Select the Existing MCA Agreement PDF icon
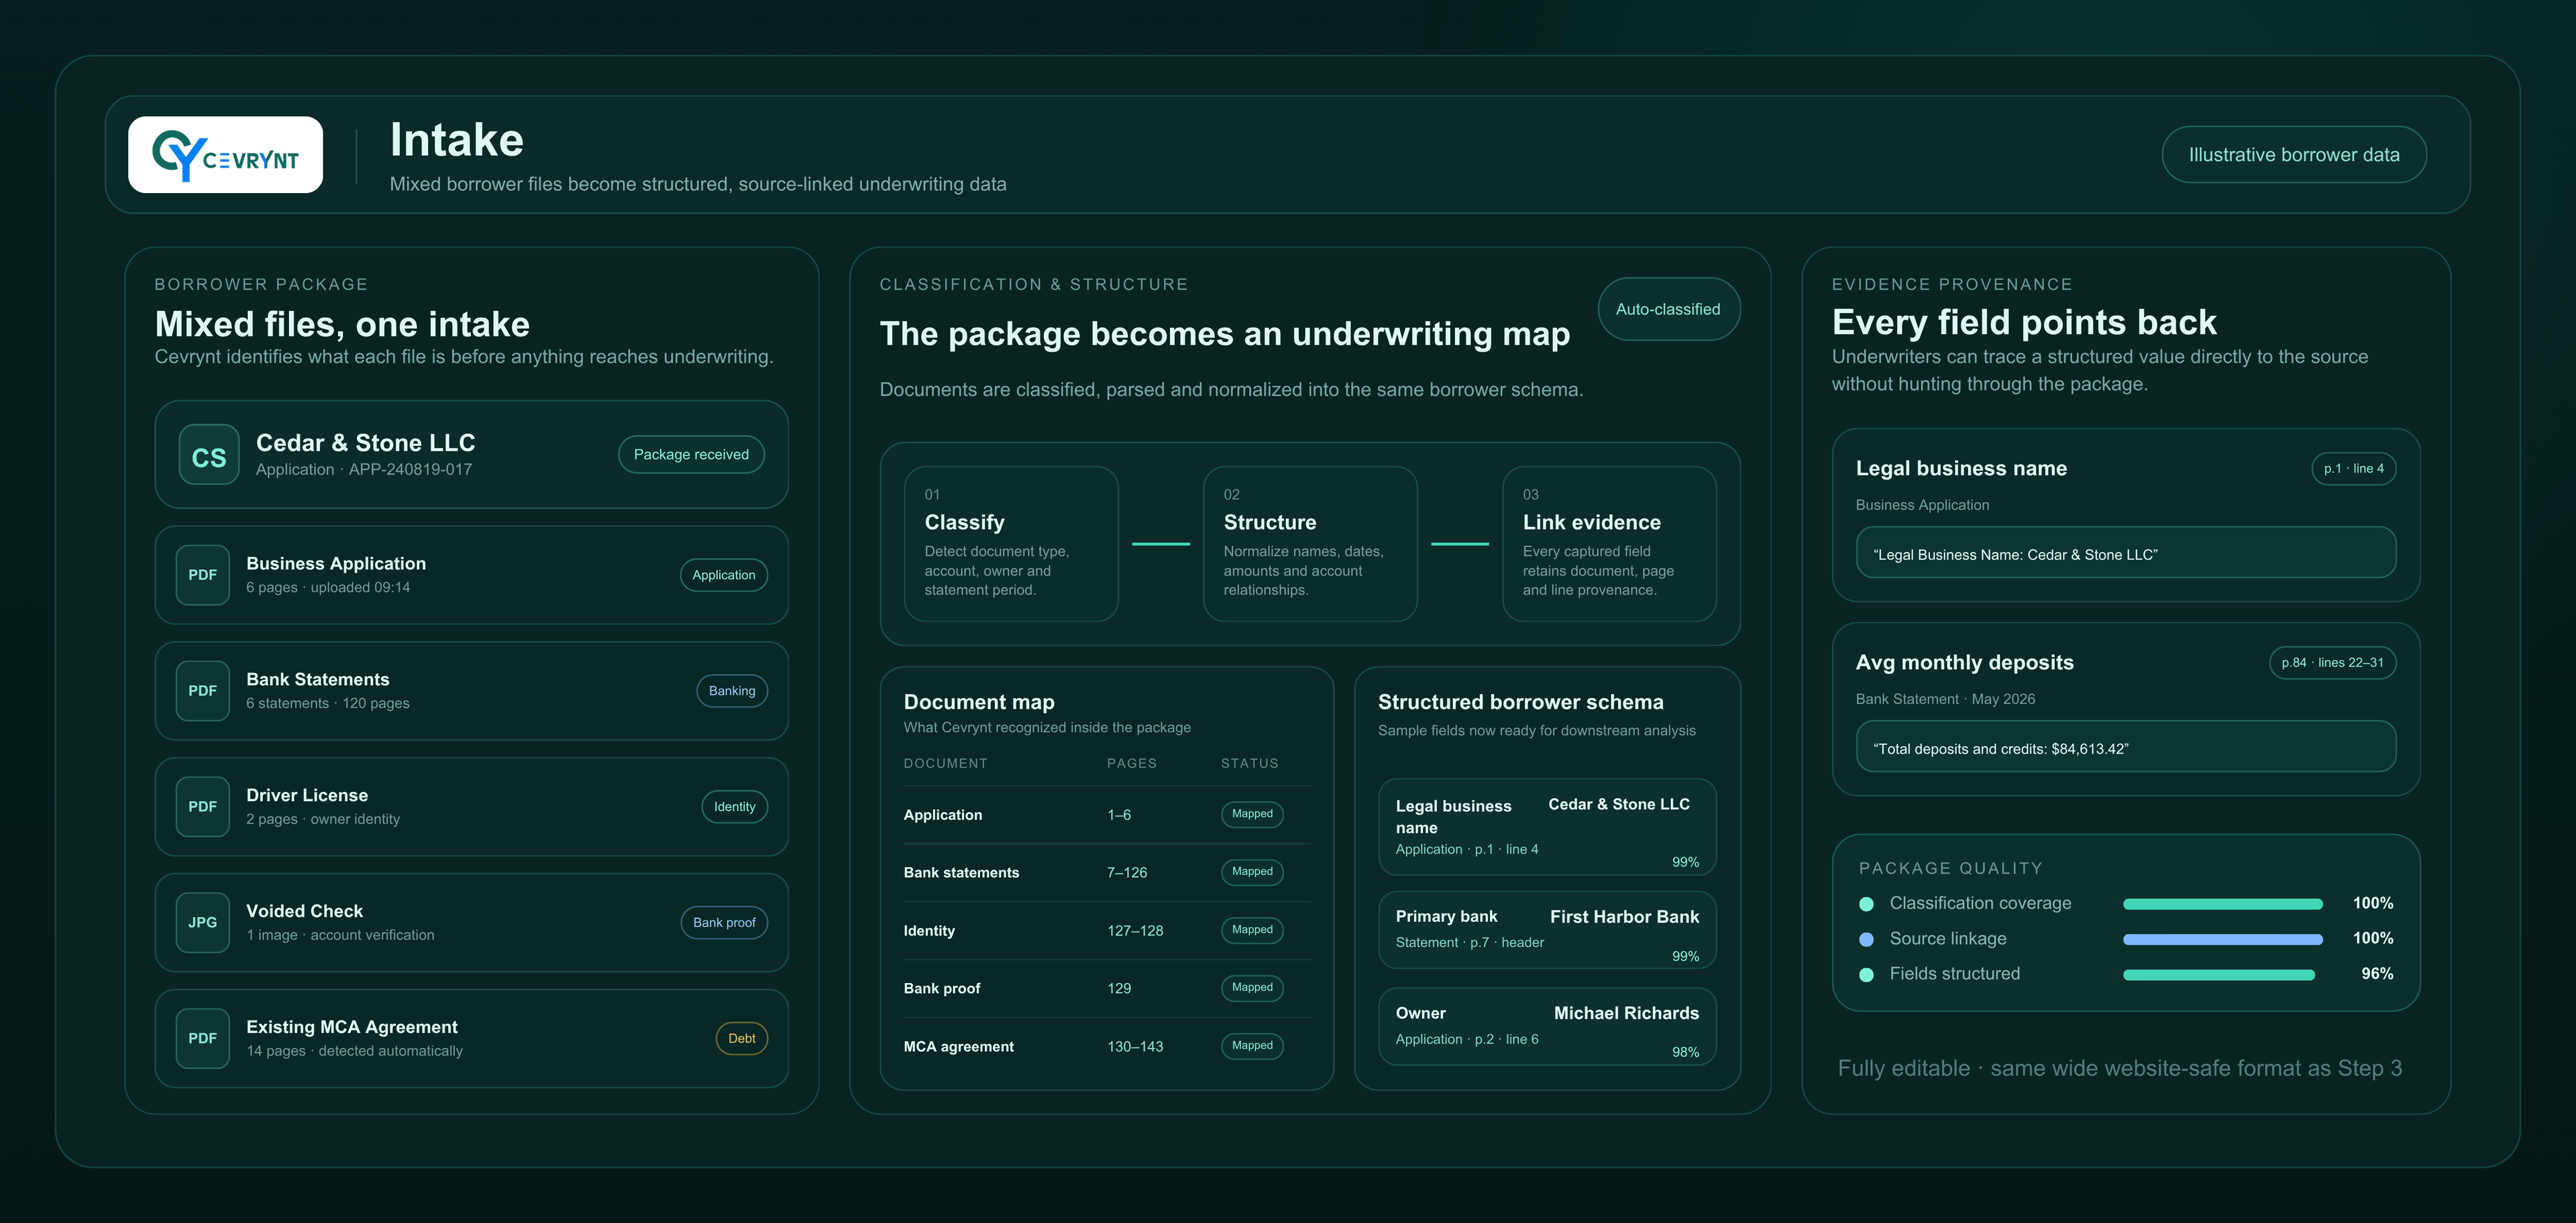The height and width of the screenshot is (1223, 2576). 203,1038
